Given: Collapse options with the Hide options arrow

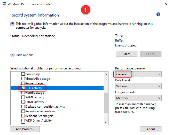Looking at the screenshot, I should [12, 55].
